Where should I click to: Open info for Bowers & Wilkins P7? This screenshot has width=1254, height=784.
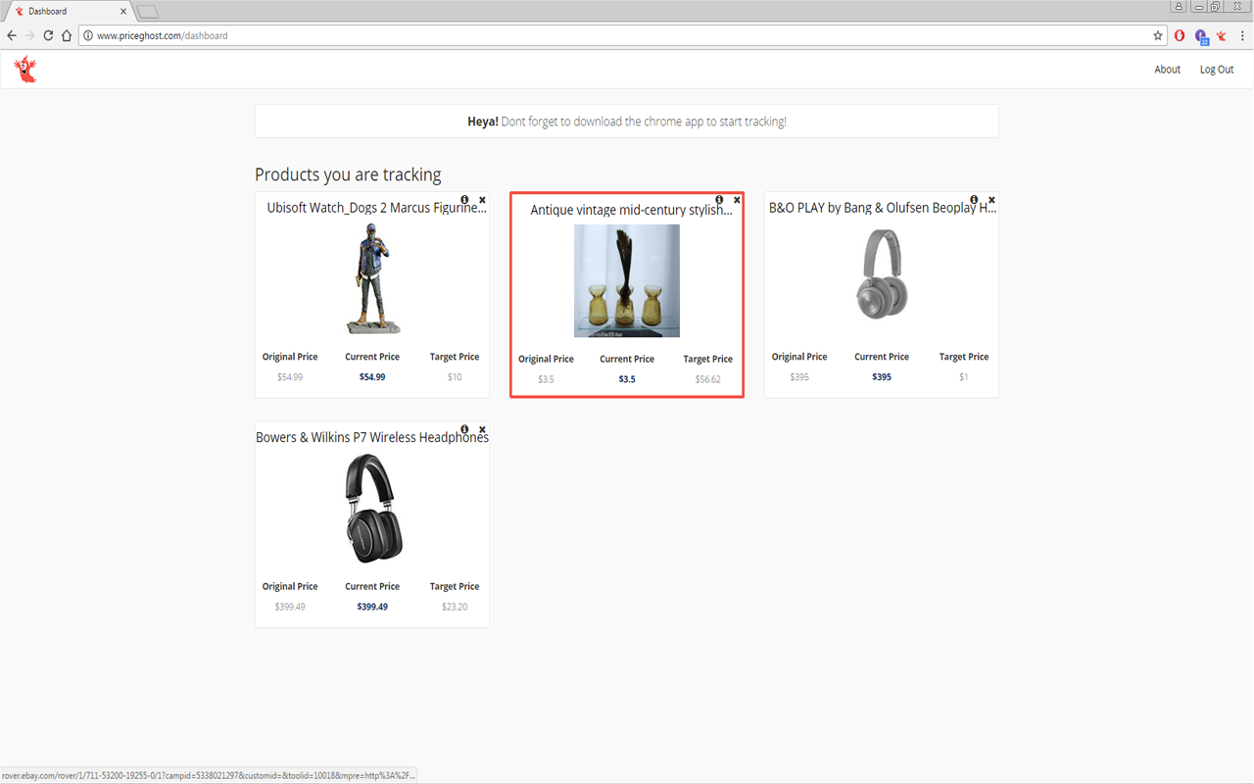pyautogui.click(x=464, y=429)
